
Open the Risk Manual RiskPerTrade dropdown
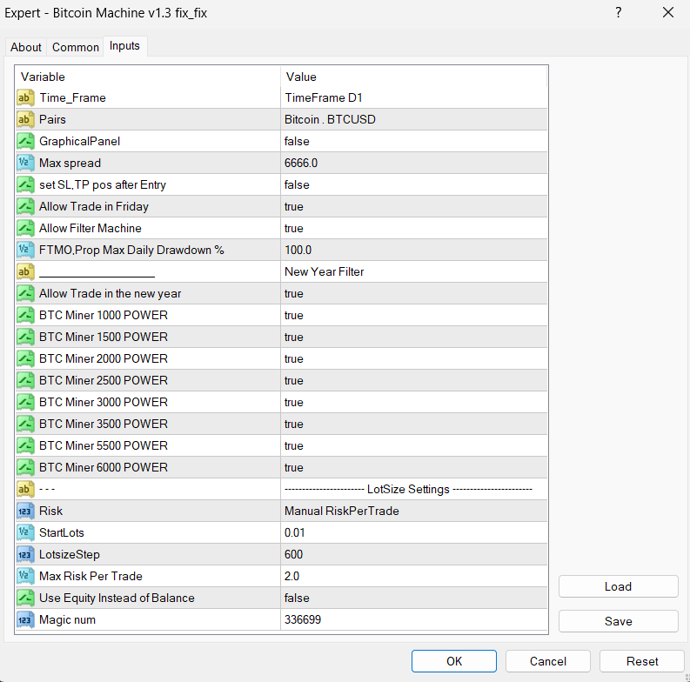click(x=413, y=512)
